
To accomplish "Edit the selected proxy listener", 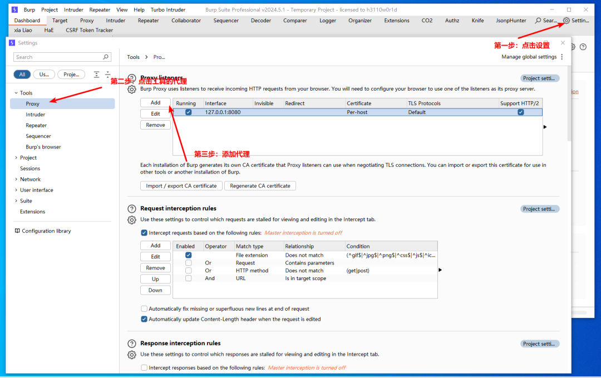I will point(155,114).
